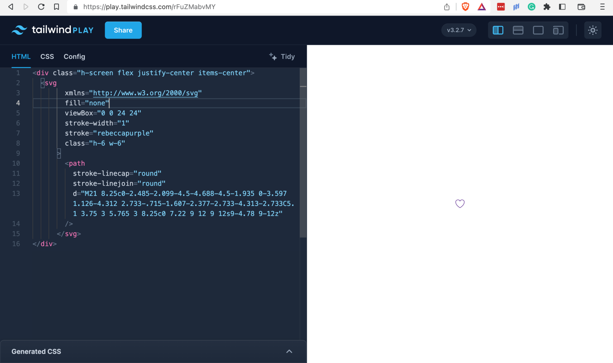Toggle the browser sidebar icon
The image size is (613, 363).
[x=563, y=7]
